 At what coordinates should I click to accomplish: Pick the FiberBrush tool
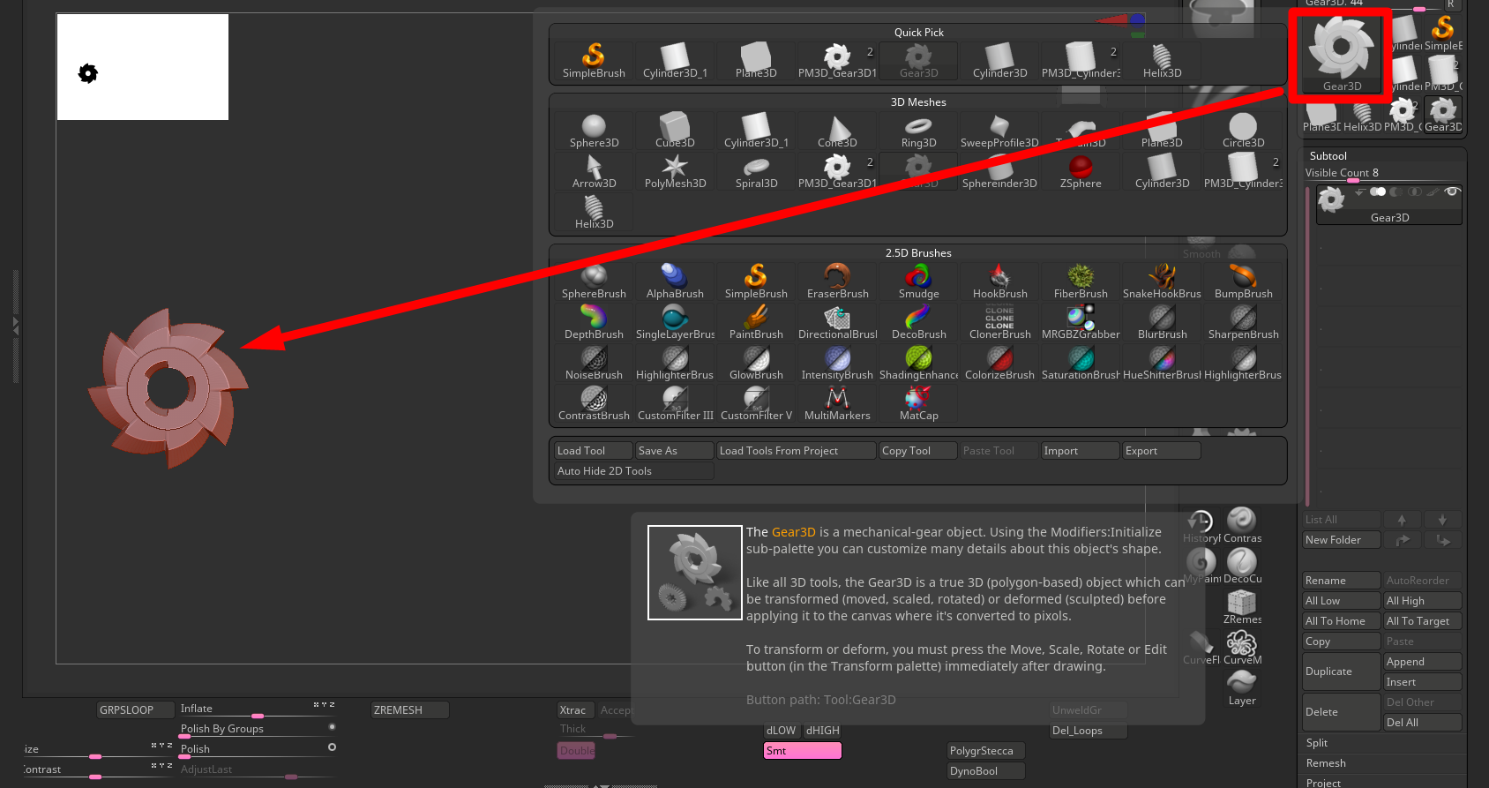coord(1081,281)
